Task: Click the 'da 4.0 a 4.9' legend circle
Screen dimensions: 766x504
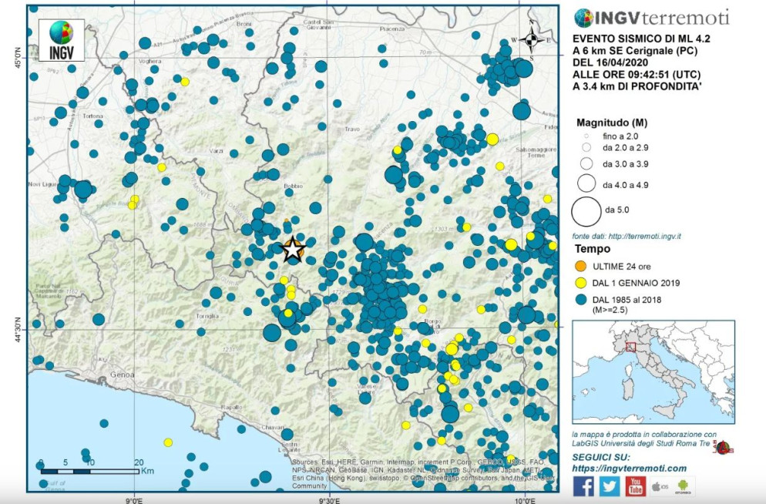Action: pyautogui.click(x=586, y=183)
